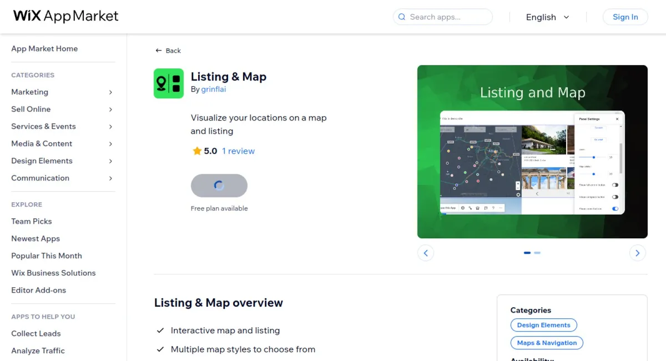The width and height of the screenshot is (666, 361).
Task: Select the first carousel dot indicator
Action: [527, 253]
